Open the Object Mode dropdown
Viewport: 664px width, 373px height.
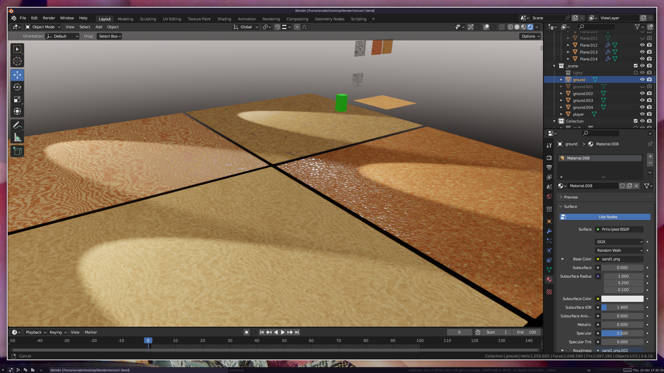tap(43, 27)
